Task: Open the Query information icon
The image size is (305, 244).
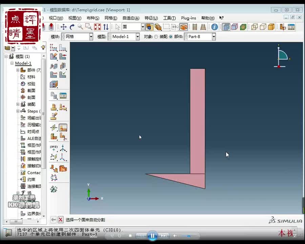Action: 215,27
